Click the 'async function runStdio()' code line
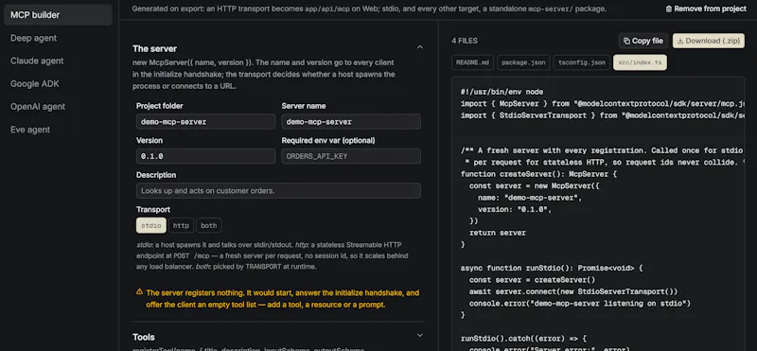 pyautogui.click(x=552, y=268)
